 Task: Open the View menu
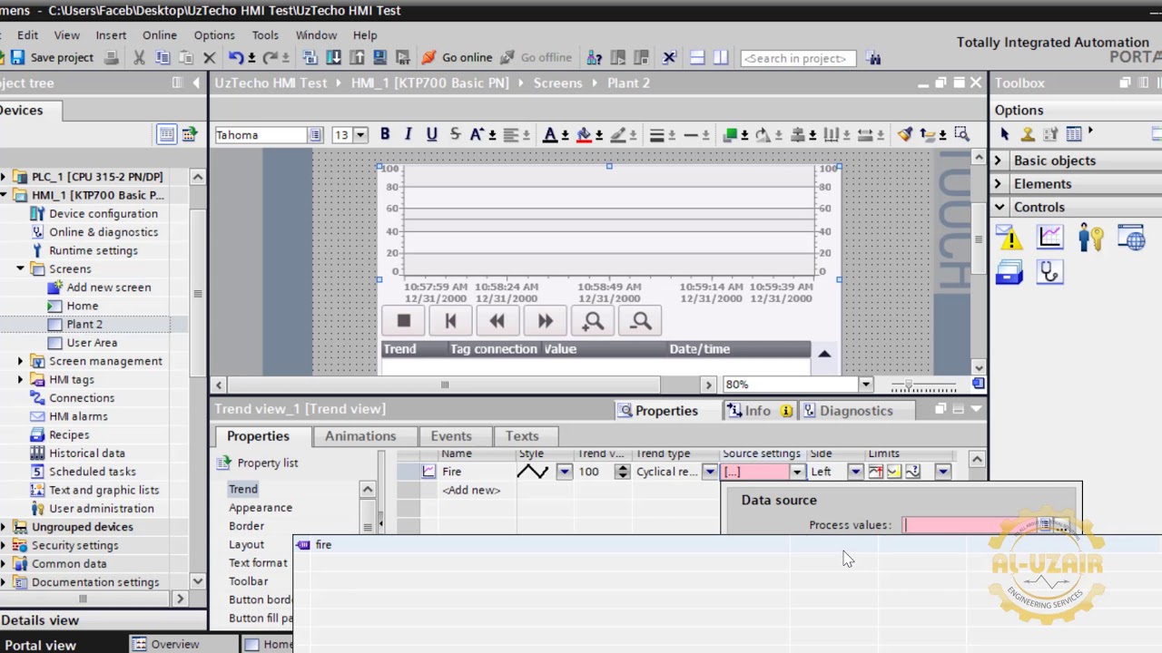[66, 34]
